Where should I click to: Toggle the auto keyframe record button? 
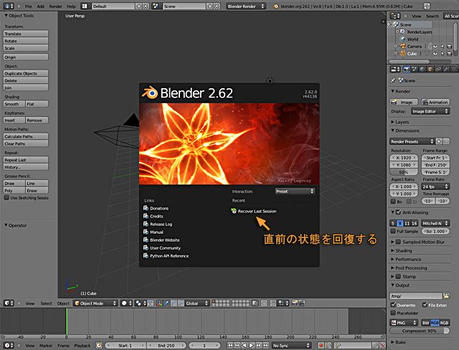pyautogui.click(x=321, y=345)
